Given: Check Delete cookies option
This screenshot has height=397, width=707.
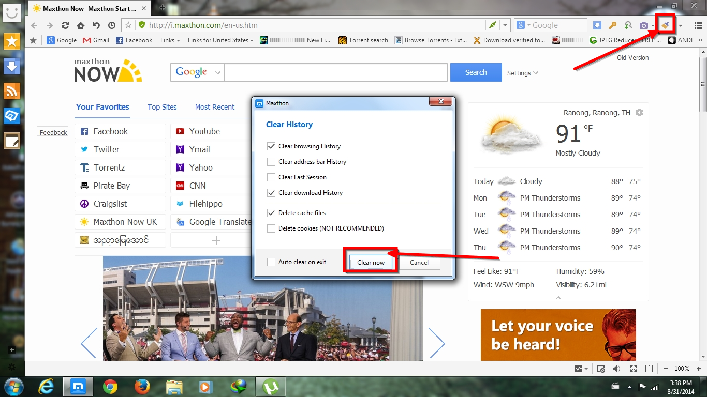Looking at the screenshot, I should [271, 228].
